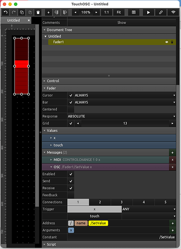This screenshot has height=249, width=181.
Task: Toggle fader1 lock icon
Action: [x=172, y=42]
